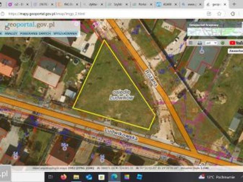The image size is (243, 182).
Task: Open the language dropdown in the map toolbar
Action: 211,43
